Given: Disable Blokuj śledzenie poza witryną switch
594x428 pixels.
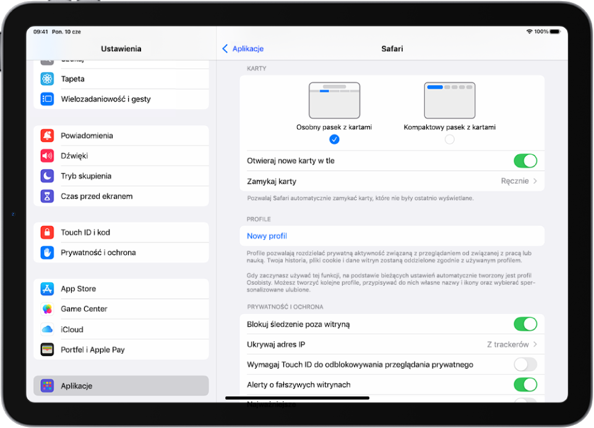Looking at the screenshot, I should [525, 324].
